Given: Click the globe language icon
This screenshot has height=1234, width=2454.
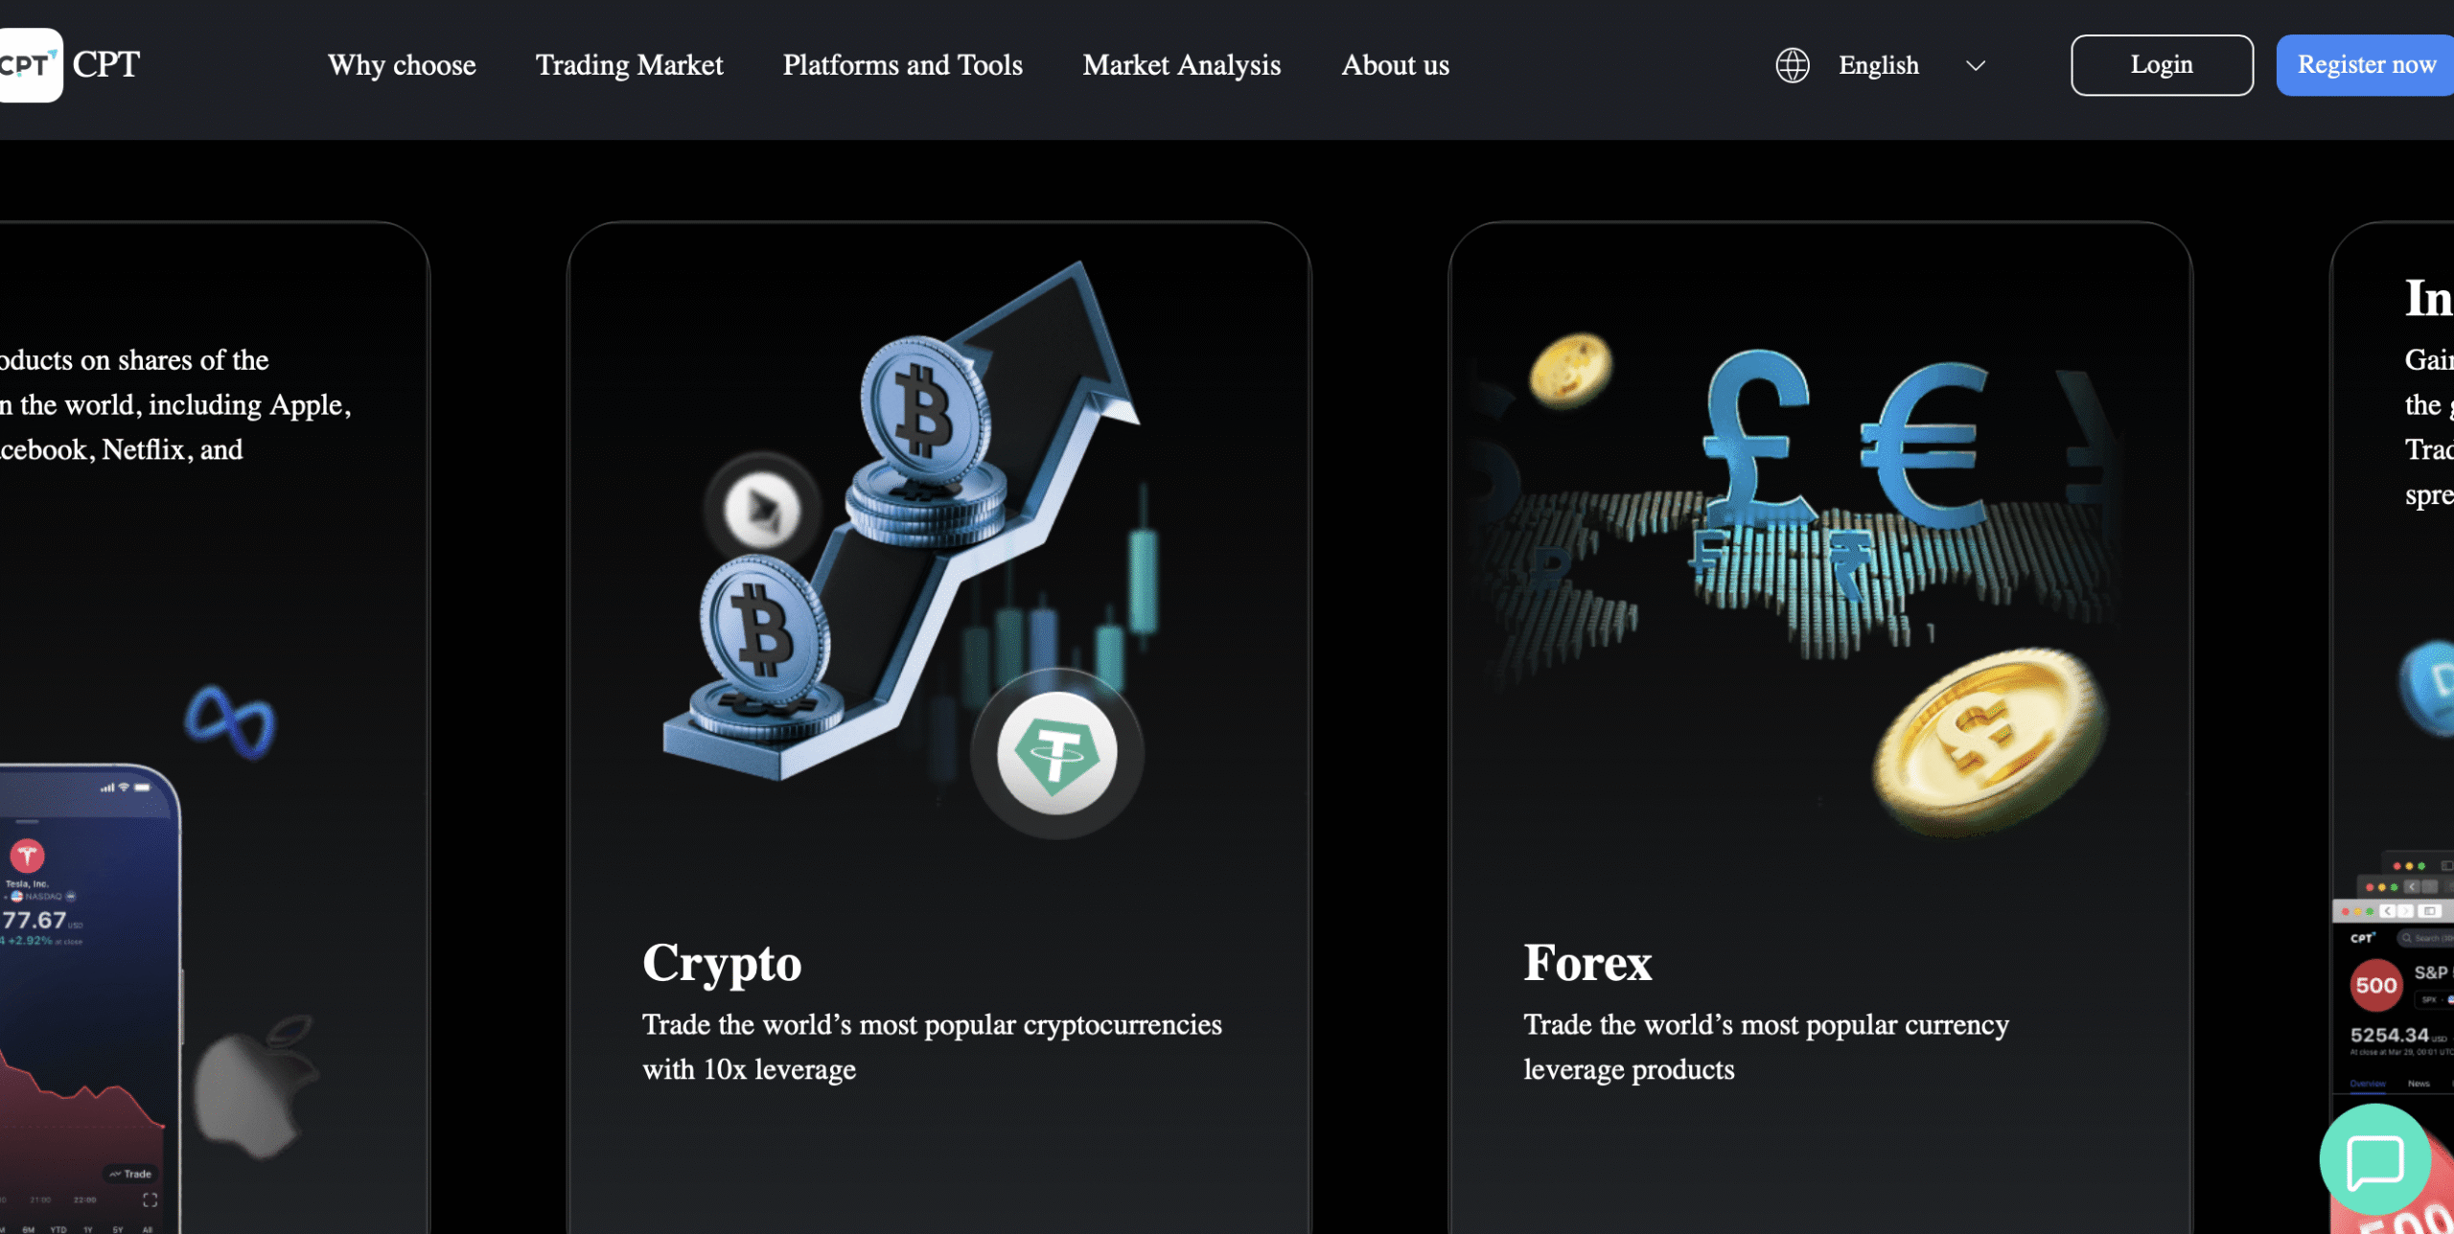Looking at the screenshot, I should click(1792, 65).
